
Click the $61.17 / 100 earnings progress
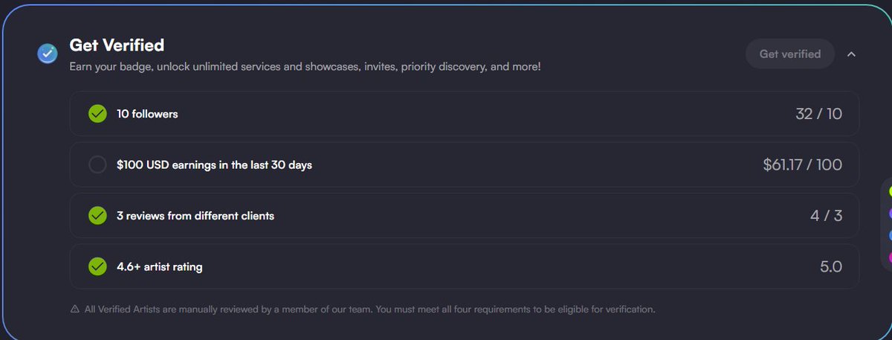803,164
